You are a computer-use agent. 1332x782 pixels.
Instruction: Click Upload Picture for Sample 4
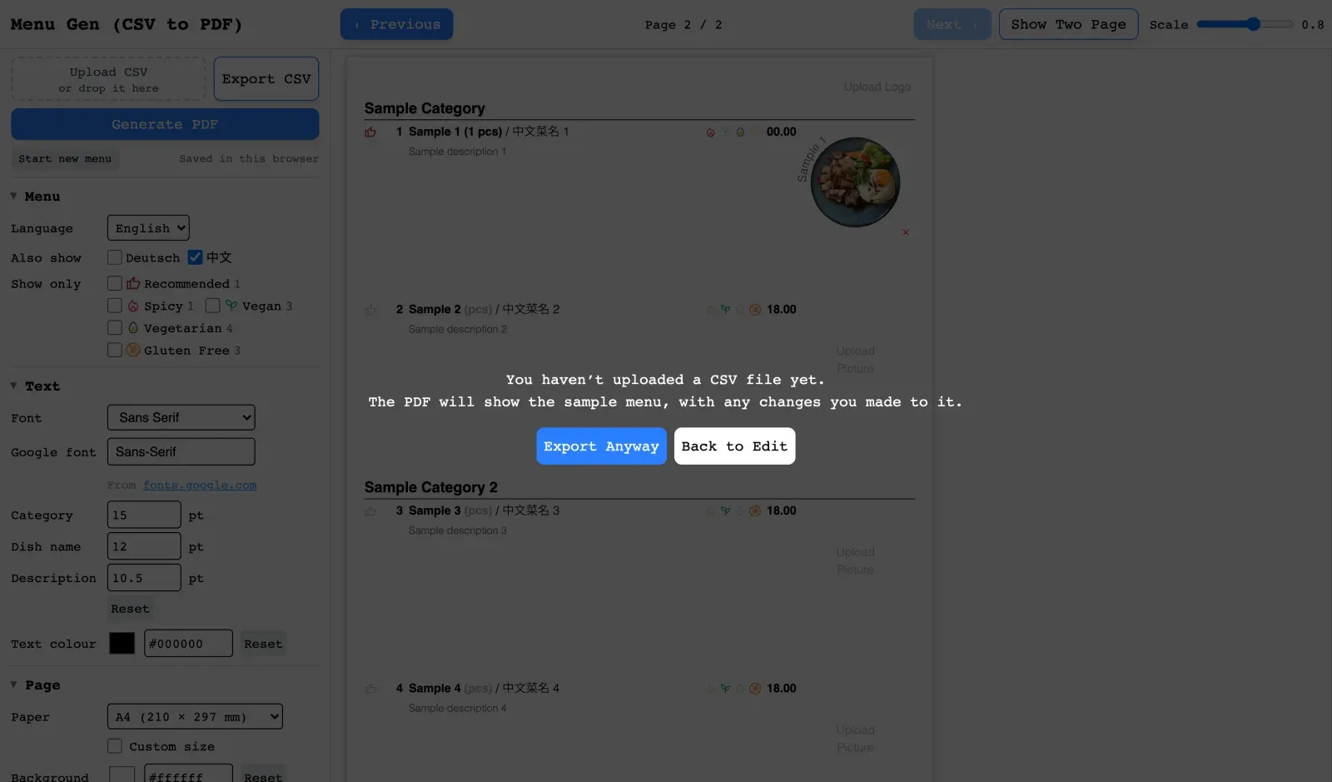[x=855, y=739]
